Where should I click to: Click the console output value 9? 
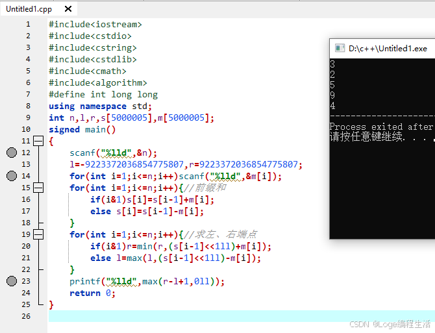pos(332,95)
